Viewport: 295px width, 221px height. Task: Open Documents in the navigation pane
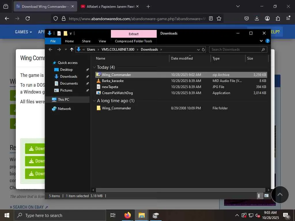(x=69, y=83)
